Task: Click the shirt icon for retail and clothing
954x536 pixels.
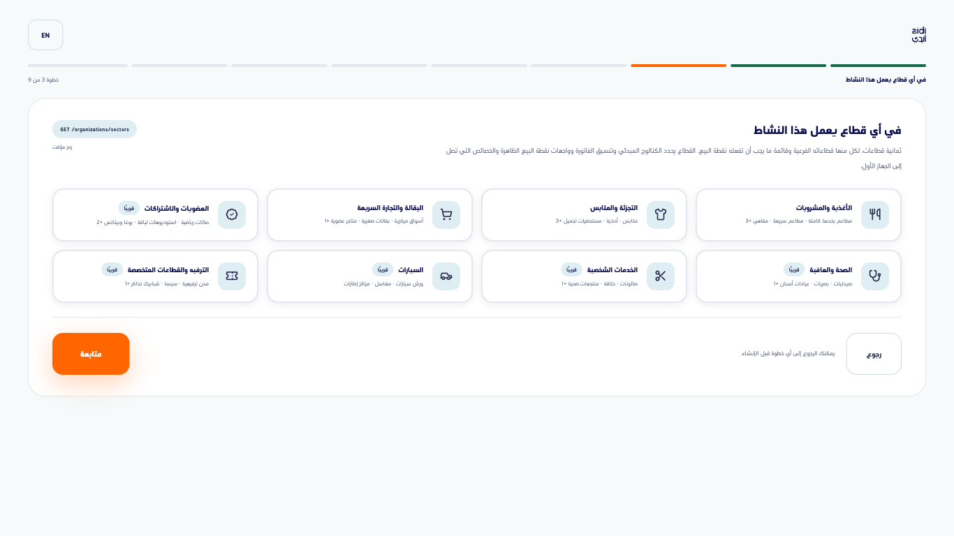Action: click(660, 215)
